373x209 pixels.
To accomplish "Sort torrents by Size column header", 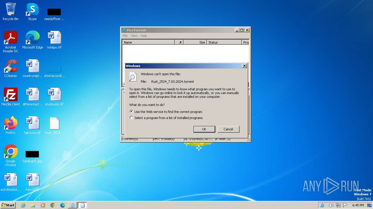I will click(x=195, y=42).
